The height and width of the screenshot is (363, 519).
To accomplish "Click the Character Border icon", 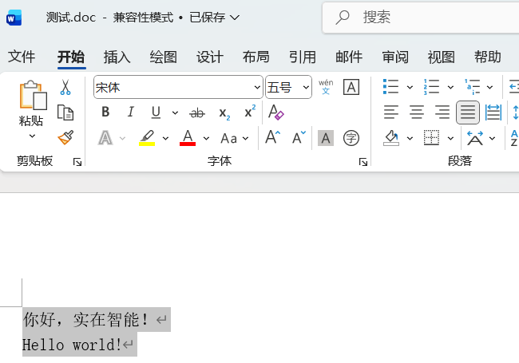I will pos(351,87).
